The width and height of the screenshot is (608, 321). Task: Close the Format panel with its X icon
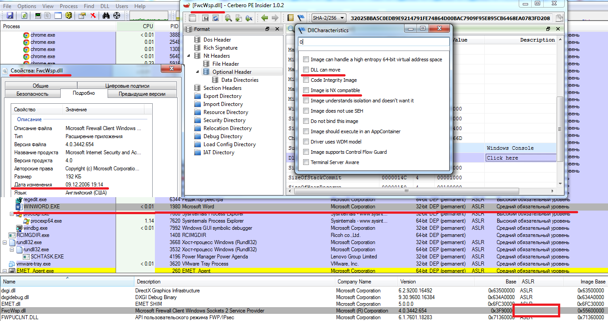(277, 29)
